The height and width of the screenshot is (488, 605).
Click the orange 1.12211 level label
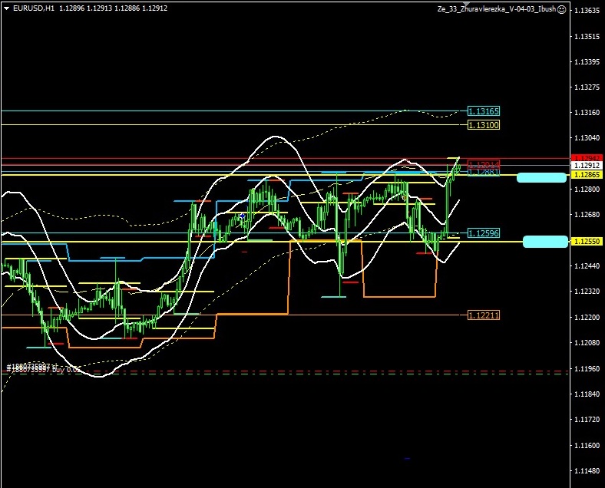point(483,315)
